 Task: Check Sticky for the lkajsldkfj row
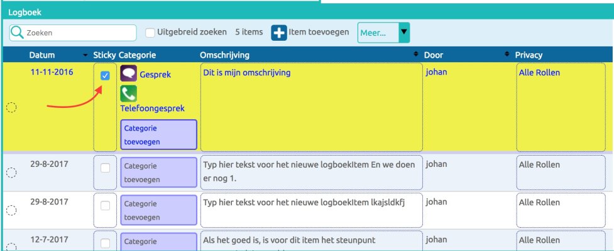[x=106, y=205]
